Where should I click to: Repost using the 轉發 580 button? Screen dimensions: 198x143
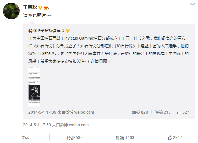[75, 138]
